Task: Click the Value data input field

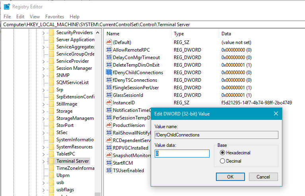Action: pyautogui.click(x=182, y=154)
